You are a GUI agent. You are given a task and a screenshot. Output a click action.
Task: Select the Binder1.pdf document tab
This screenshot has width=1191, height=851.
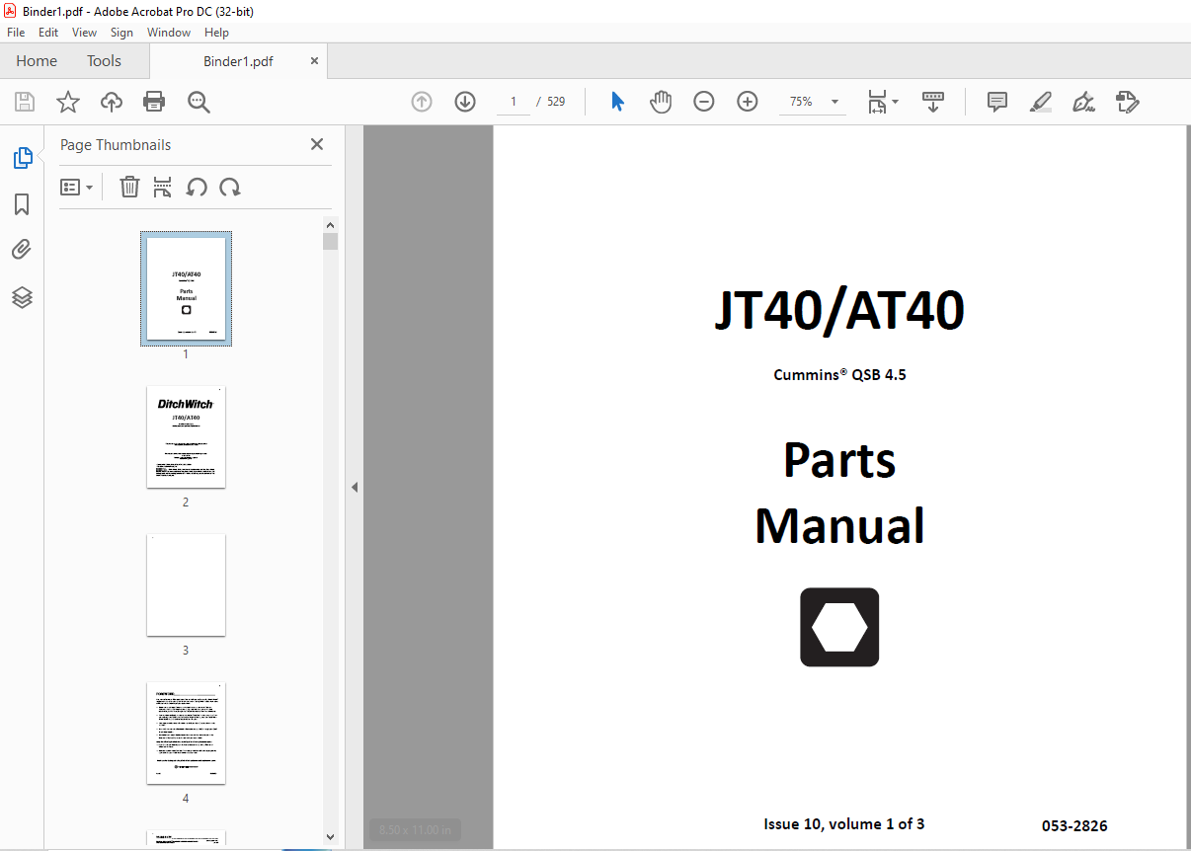tap(238, 61)
